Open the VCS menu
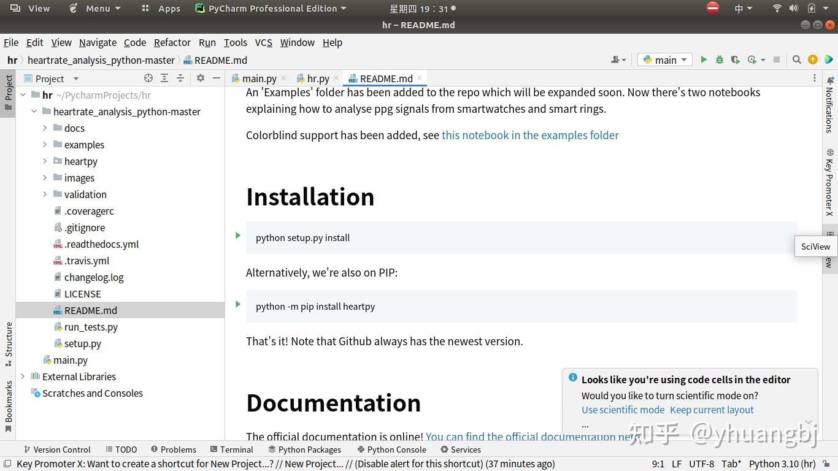This screenshot has width=838, height=471. tap(264, 42)
